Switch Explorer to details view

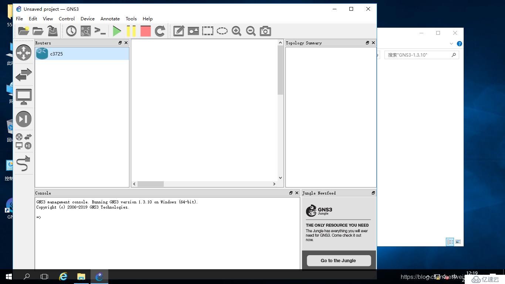[450, 242]
